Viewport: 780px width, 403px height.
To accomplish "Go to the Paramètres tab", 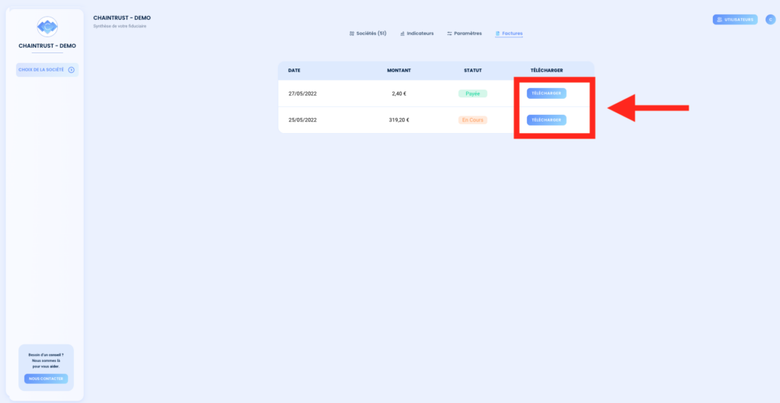I will tap(464, 33).
